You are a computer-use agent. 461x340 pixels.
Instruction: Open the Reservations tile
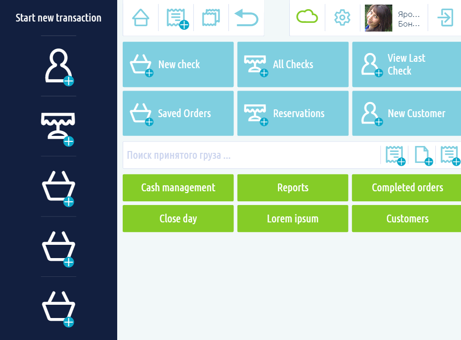pos(293,113)
